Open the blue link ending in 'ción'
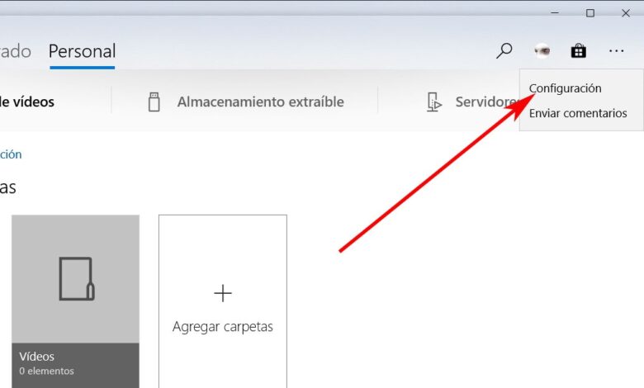Image resolution: width=644 pixels, height=388 pixels. pos(11,154)
